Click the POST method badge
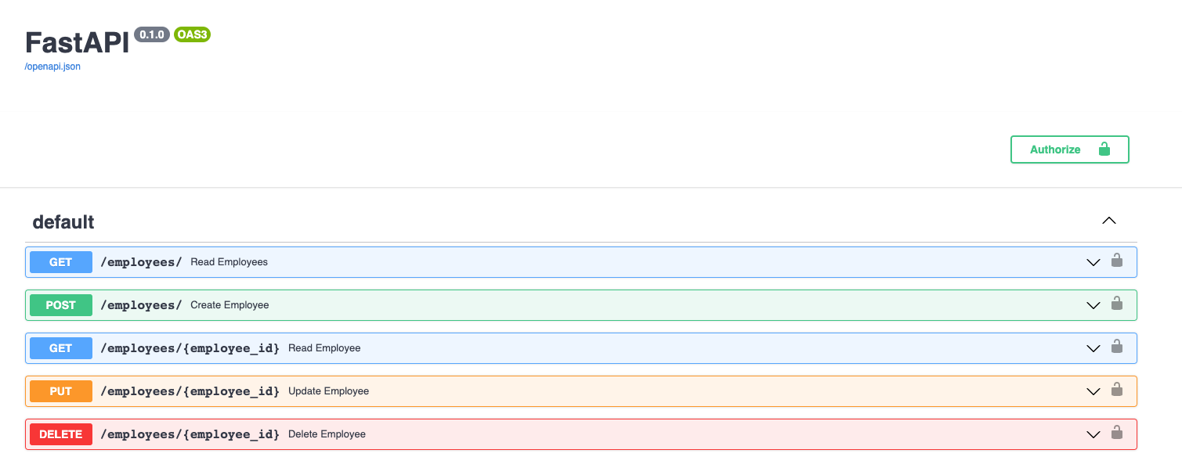 click(61, 305)
